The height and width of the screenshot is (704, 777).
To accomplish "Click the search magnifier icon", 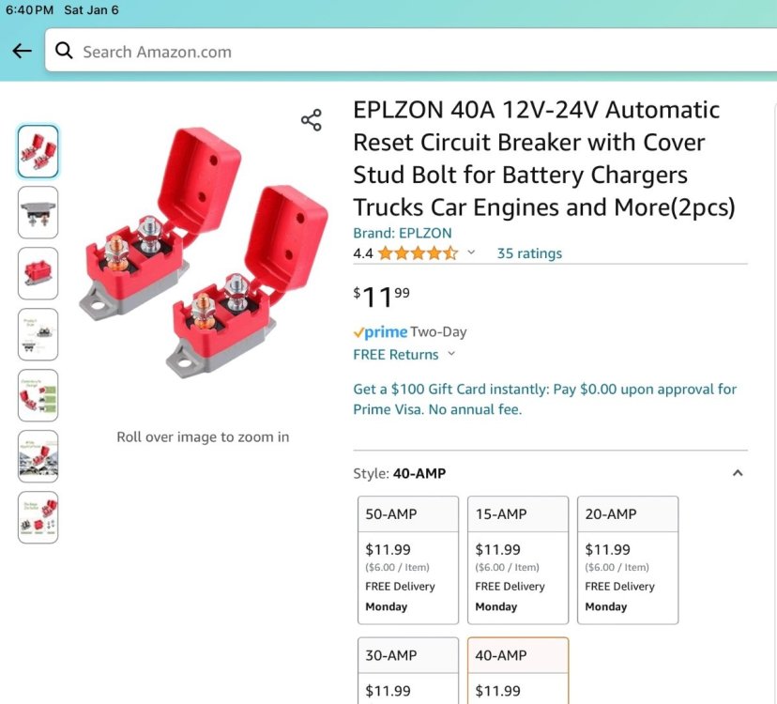I will [x=64, y=52].
